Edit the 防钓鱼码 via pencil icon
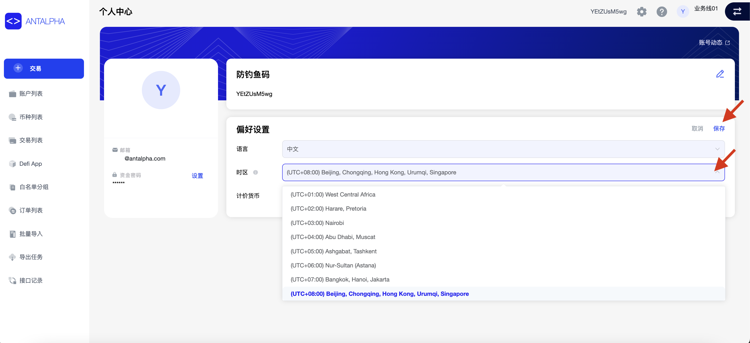 [x=720, y=74]
